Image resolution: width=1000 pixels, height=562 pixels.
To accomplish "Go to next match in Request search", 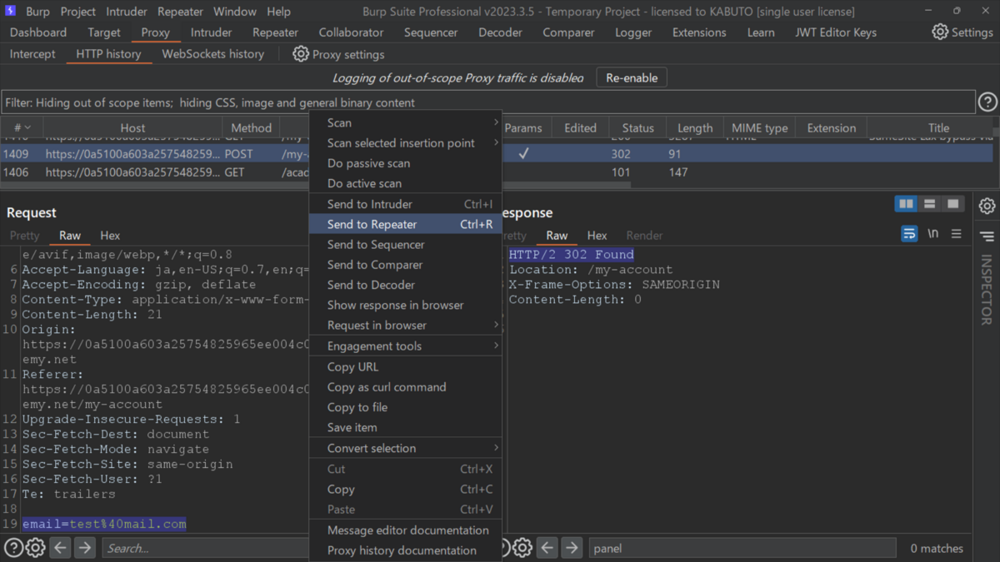I will (x=85, y=548).
